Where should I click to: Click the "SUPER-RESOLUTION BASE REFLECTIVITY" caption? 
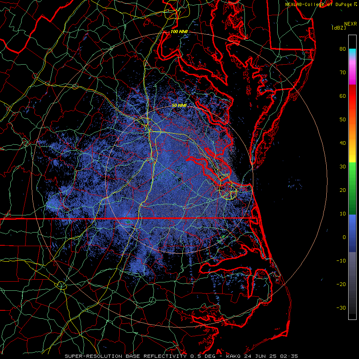[x=126, y=356]
